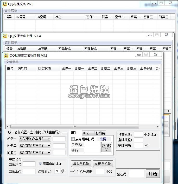Click the left arrow of the horizontal scrollbar
Viewport: 178px width, 184px height.
[x=8, y=126]
